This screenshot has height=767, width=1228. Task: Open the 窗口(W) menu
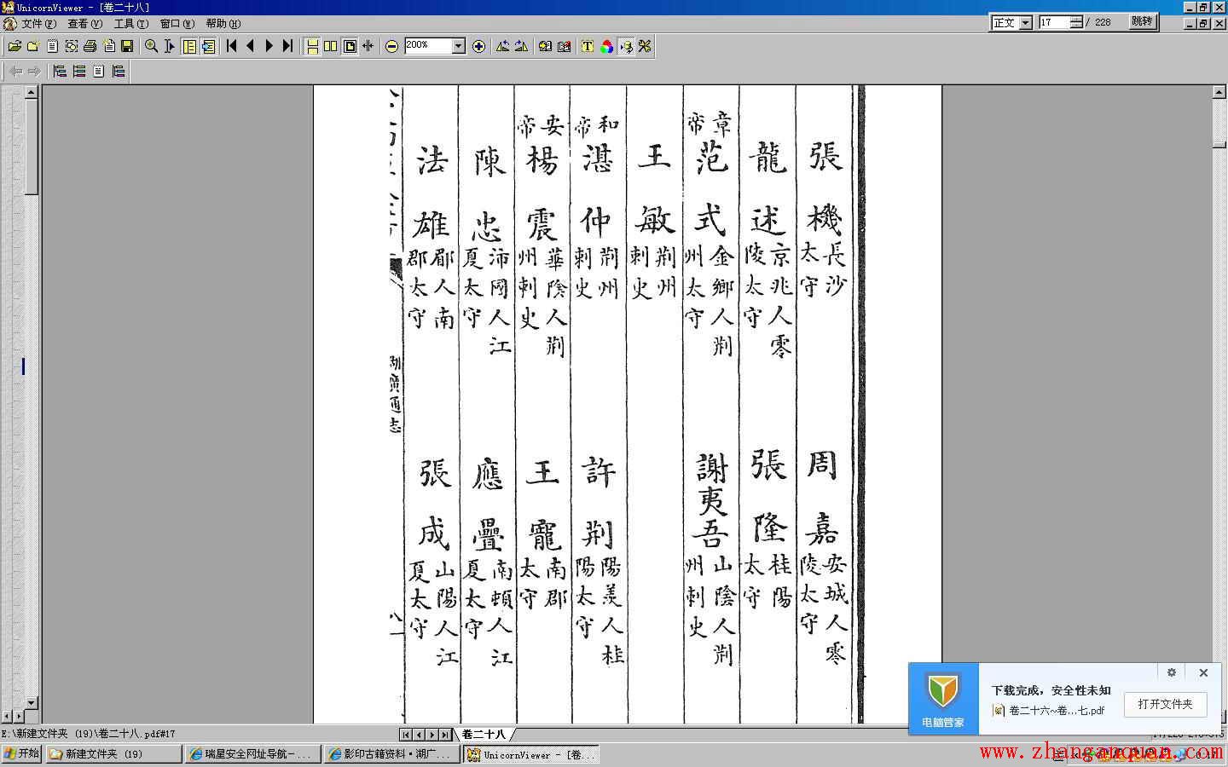click(x=177, y=23)
